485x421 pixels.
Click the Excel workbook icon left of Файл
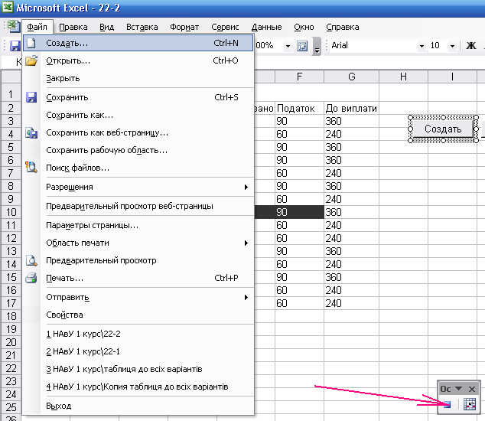(14, 26)
